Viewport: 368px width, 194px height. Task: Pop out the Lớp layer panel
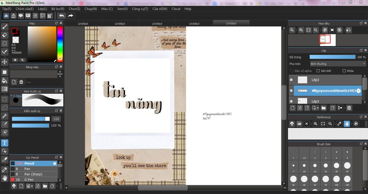coord(361,50)
